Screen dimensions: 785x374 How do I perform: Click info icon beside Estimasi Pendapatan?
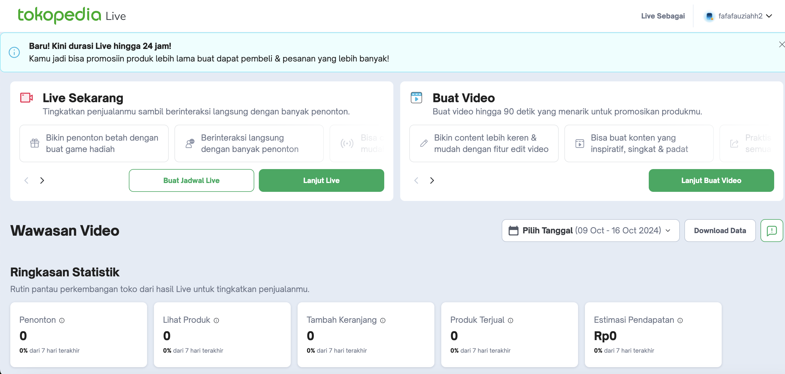pyautogui.click(x=680, y=320)
